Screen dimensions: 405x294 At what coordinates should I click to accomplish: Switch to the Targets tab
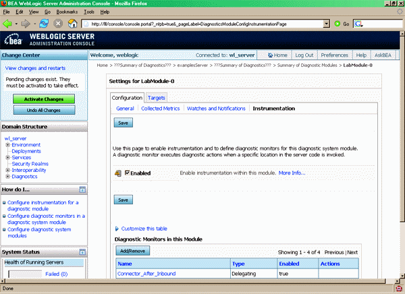tap(157, 98)
